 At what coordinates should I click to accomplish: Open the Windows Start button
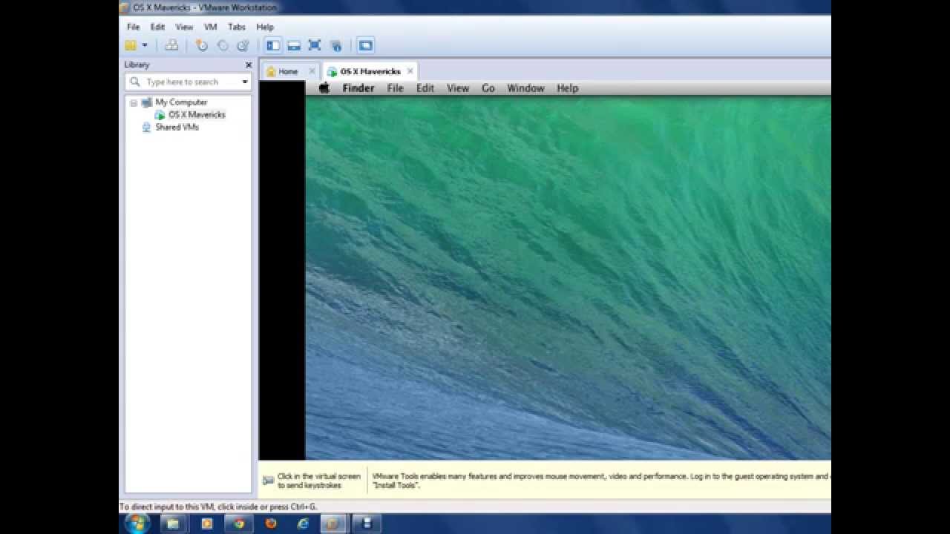tap(137, 524)
